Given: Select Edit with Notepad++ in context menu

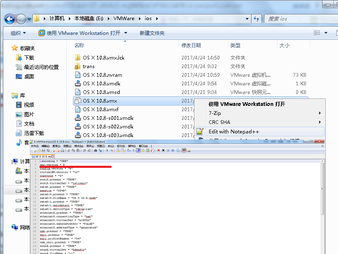Looking at the screenshot, I should click(x=260, y=132).
